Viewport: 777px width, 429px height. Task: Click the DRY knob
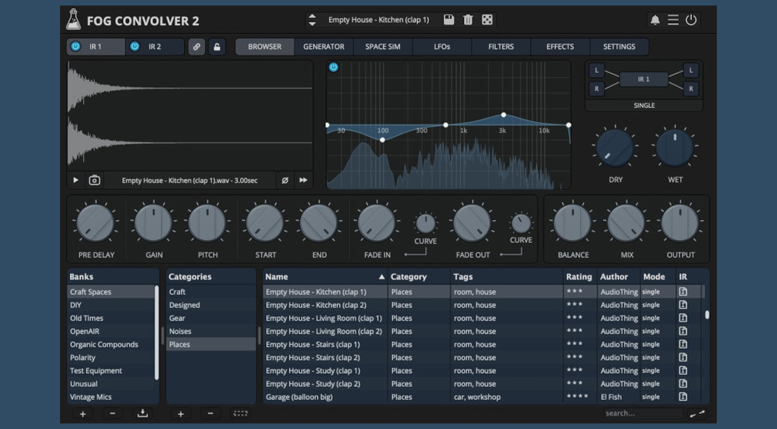click(x=615, y=148)
